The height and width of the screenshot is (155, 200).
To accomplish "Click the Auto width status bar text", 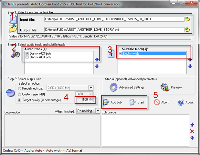I will click(54, 150).
